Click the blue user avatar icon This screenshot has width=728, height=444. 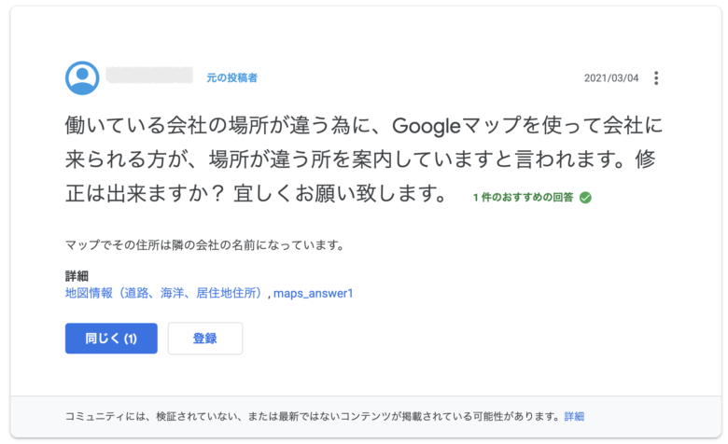[82, 78]
